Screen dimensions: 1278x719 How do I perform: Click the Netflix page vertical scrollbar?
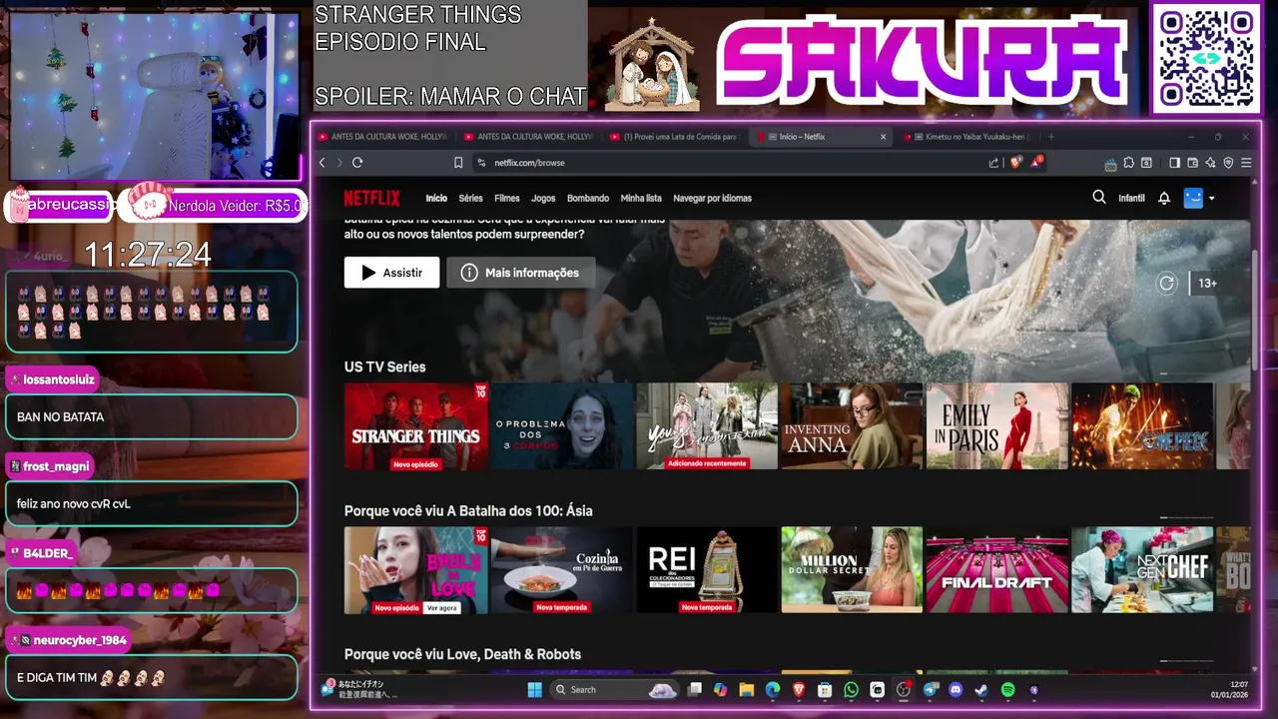[1256, 310]
